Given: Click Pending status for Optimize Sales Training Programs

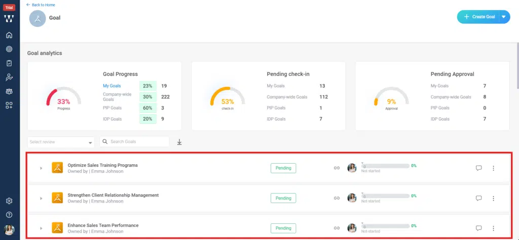Looking at the screenshot, I should 283,168.
